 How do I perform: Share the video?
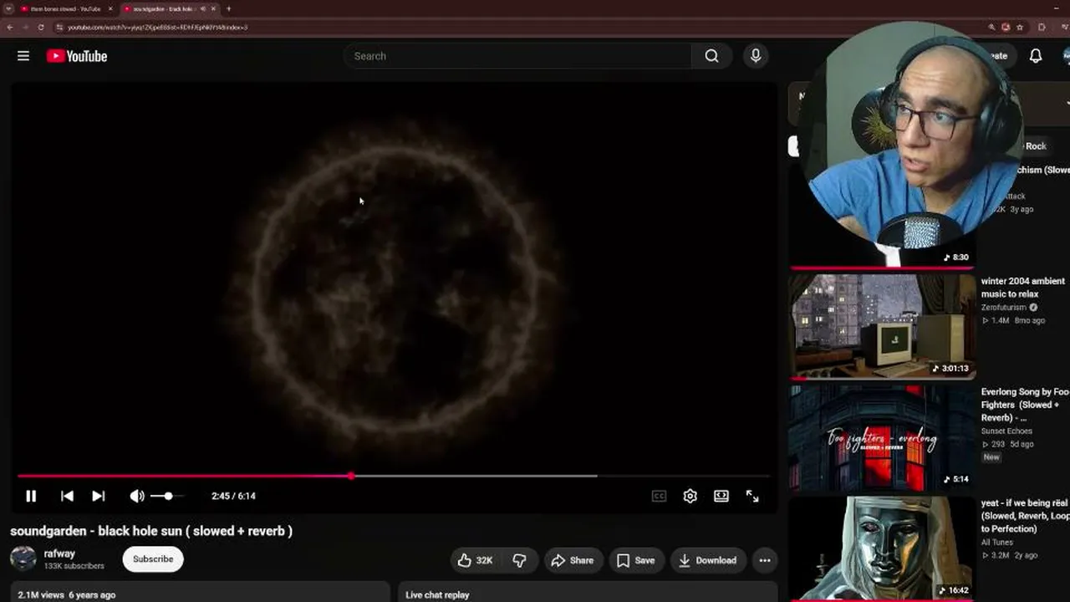(573, 560)
